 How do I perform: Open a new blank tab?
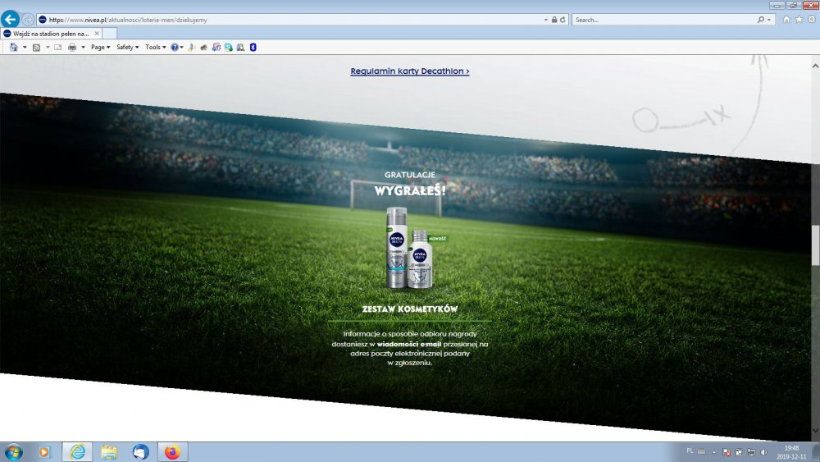tap(110, 34)
